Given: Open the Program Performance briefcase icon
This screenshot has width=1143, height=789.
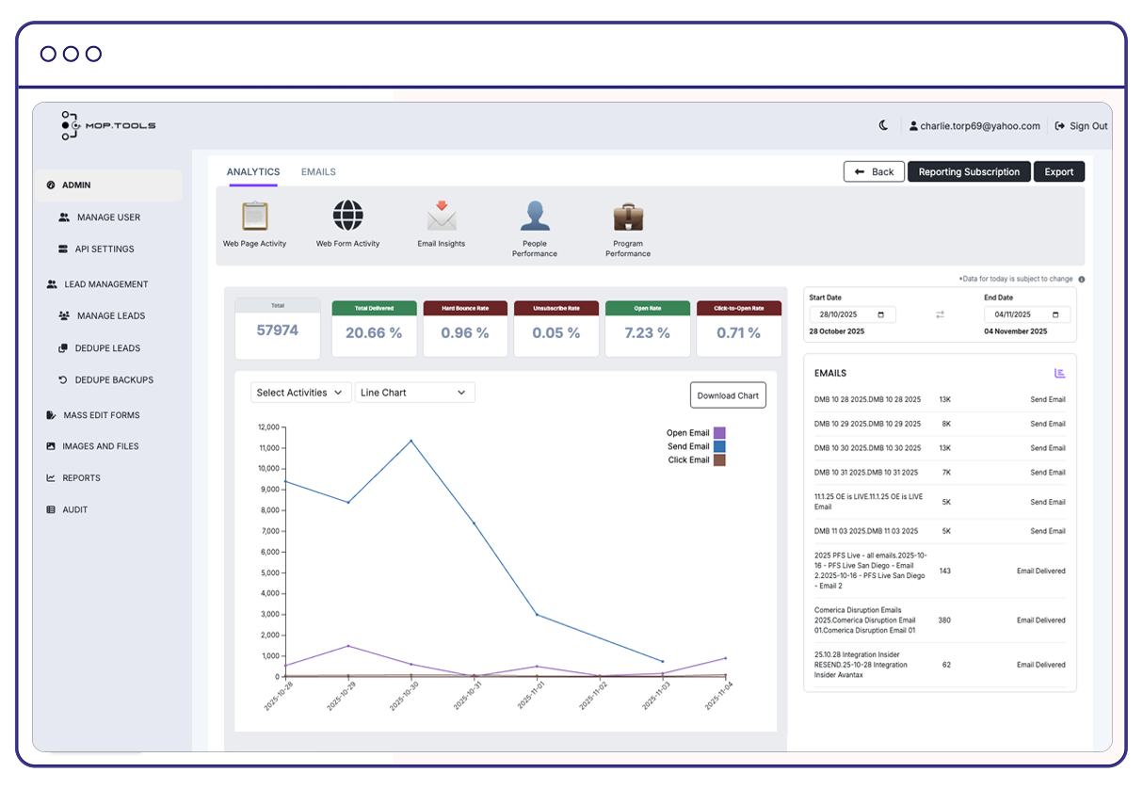Looking at the screenshot, I should click(628, 217).
